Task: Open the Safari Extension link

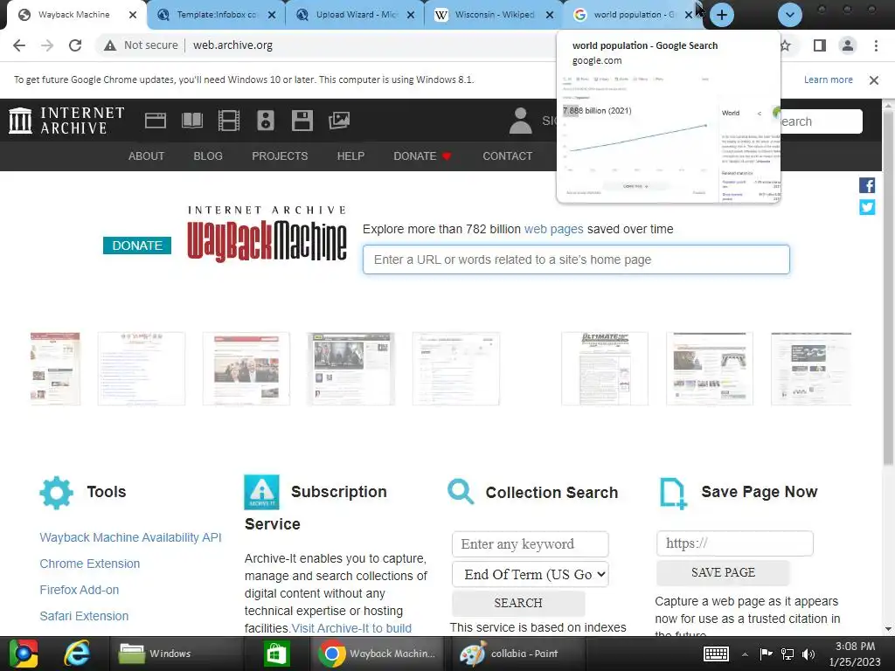Action: pyautogui.click(x=84, y=616)
